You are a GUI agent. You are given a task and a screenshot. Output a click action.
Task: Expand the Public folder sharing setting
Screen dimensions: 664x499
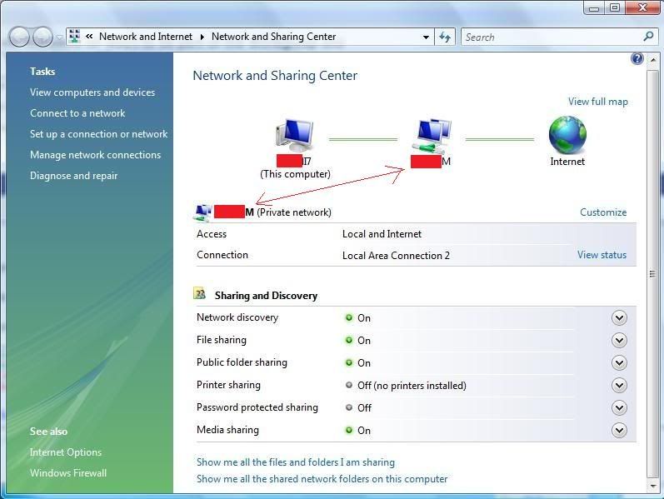pyautogui.click(x=618, y=362)
